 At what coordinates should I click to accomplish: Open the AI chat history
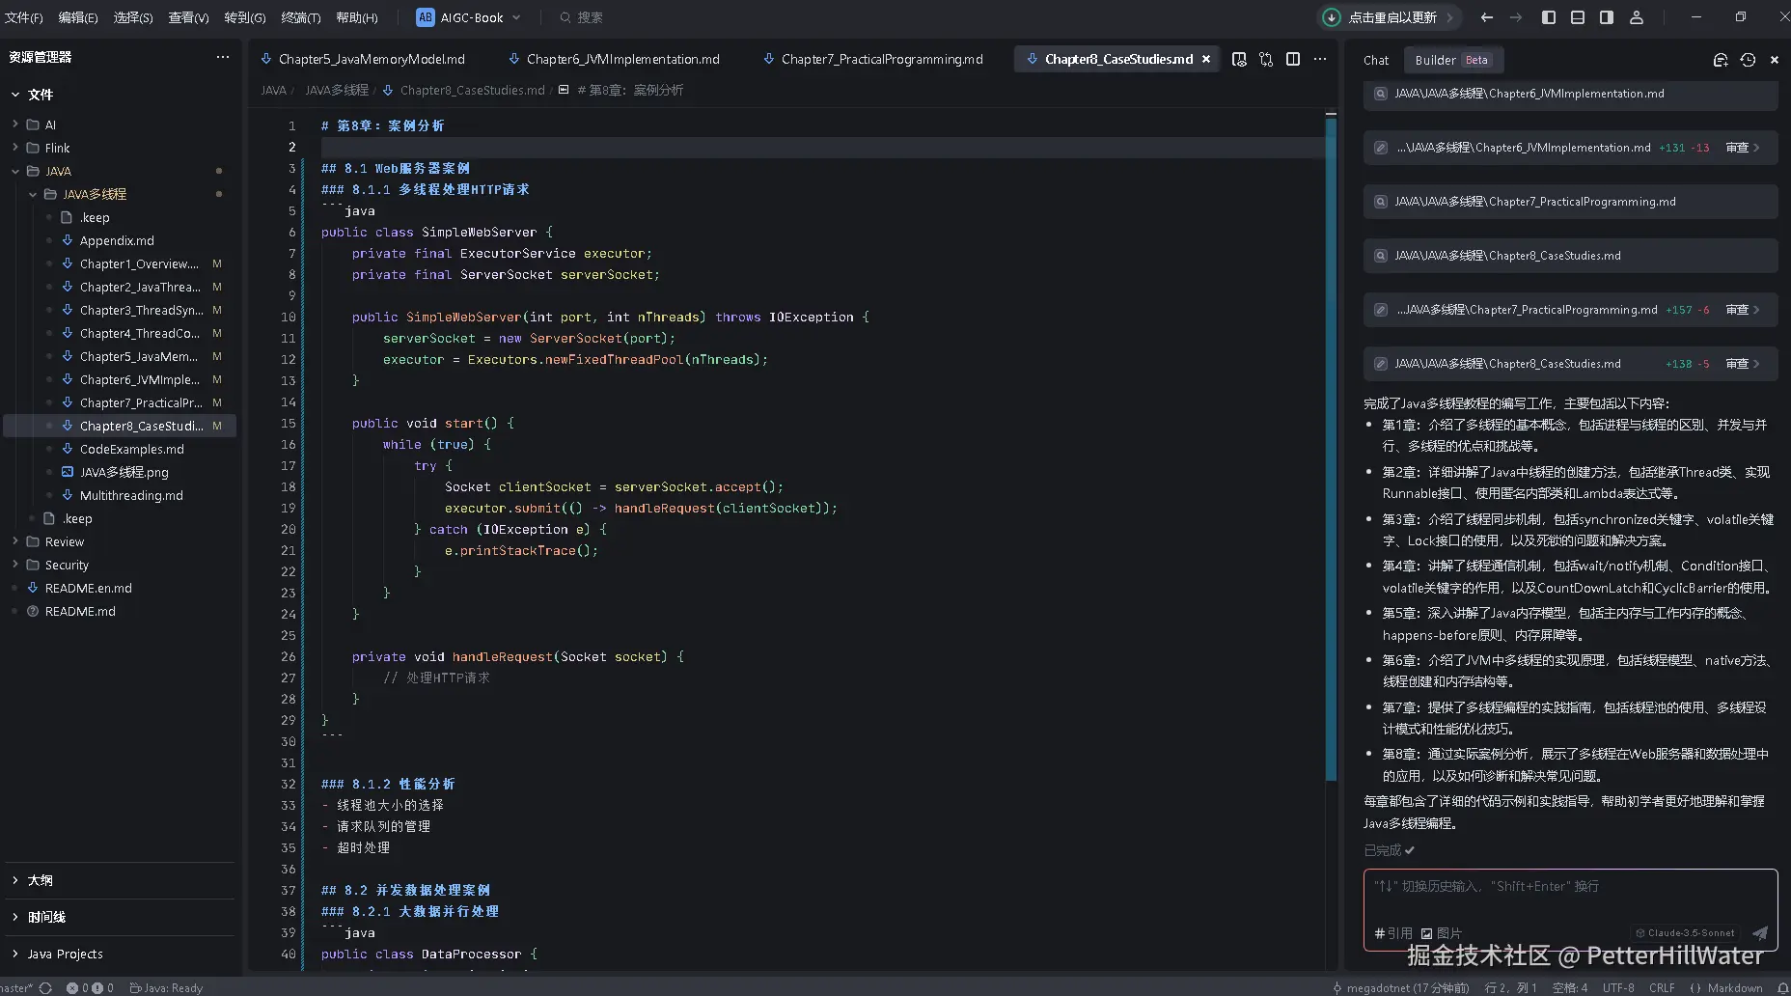coord(1748,60)
